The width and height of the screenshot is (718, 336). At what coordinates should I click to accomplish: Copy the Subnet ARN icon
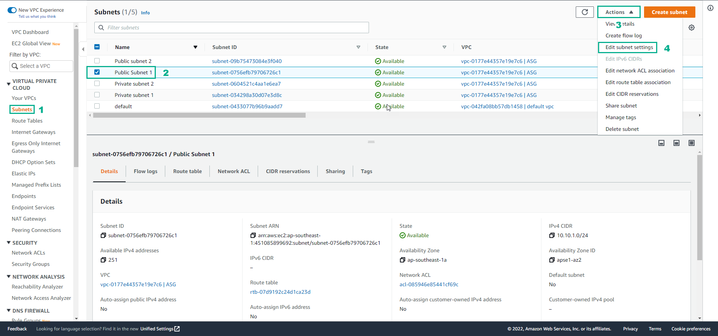coord(253,235)
